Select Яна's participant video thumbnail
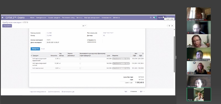 (199, 81)
